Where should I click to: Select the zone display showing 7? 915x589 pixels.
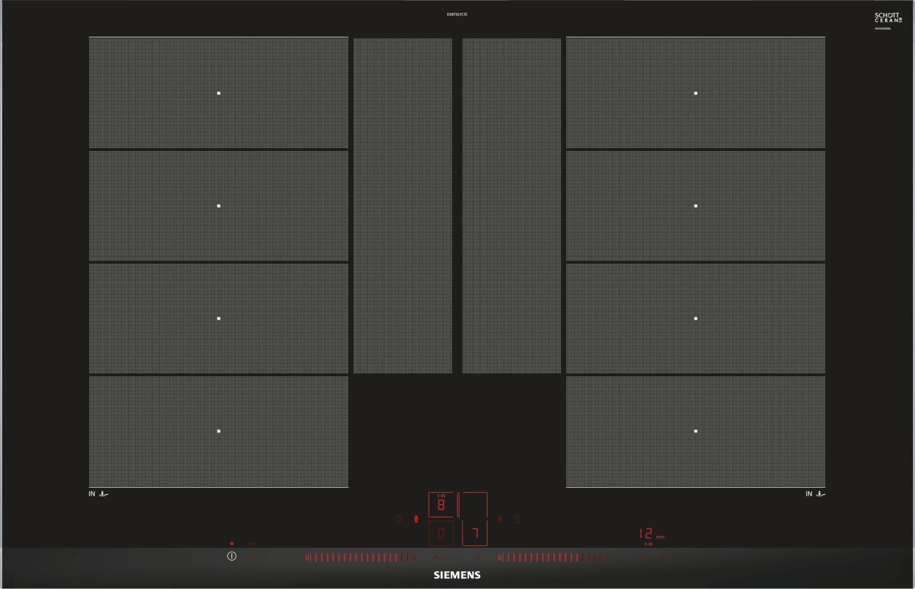pos(475,533)
